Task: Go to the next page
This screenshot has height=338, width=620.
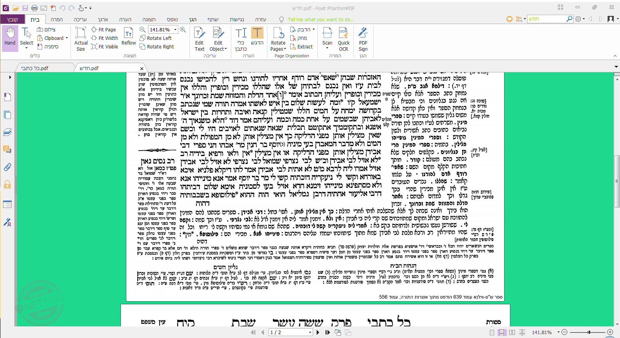Action: [318, 332]
